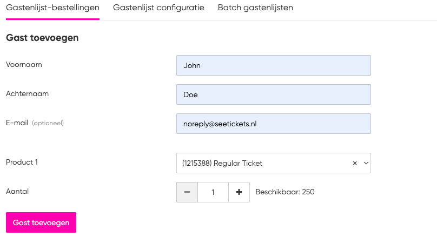Image resolution: width=437 pixels, height=237 pixels.
Task: Click the Achternaam label
Action: tap(27, 94)
